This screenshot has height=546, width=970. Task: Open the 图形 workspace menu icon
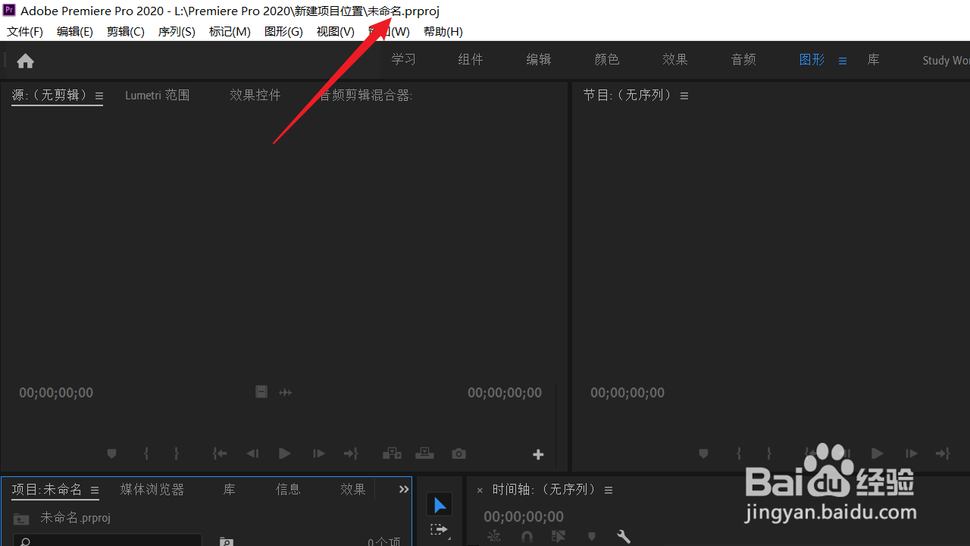pos(843,61)
